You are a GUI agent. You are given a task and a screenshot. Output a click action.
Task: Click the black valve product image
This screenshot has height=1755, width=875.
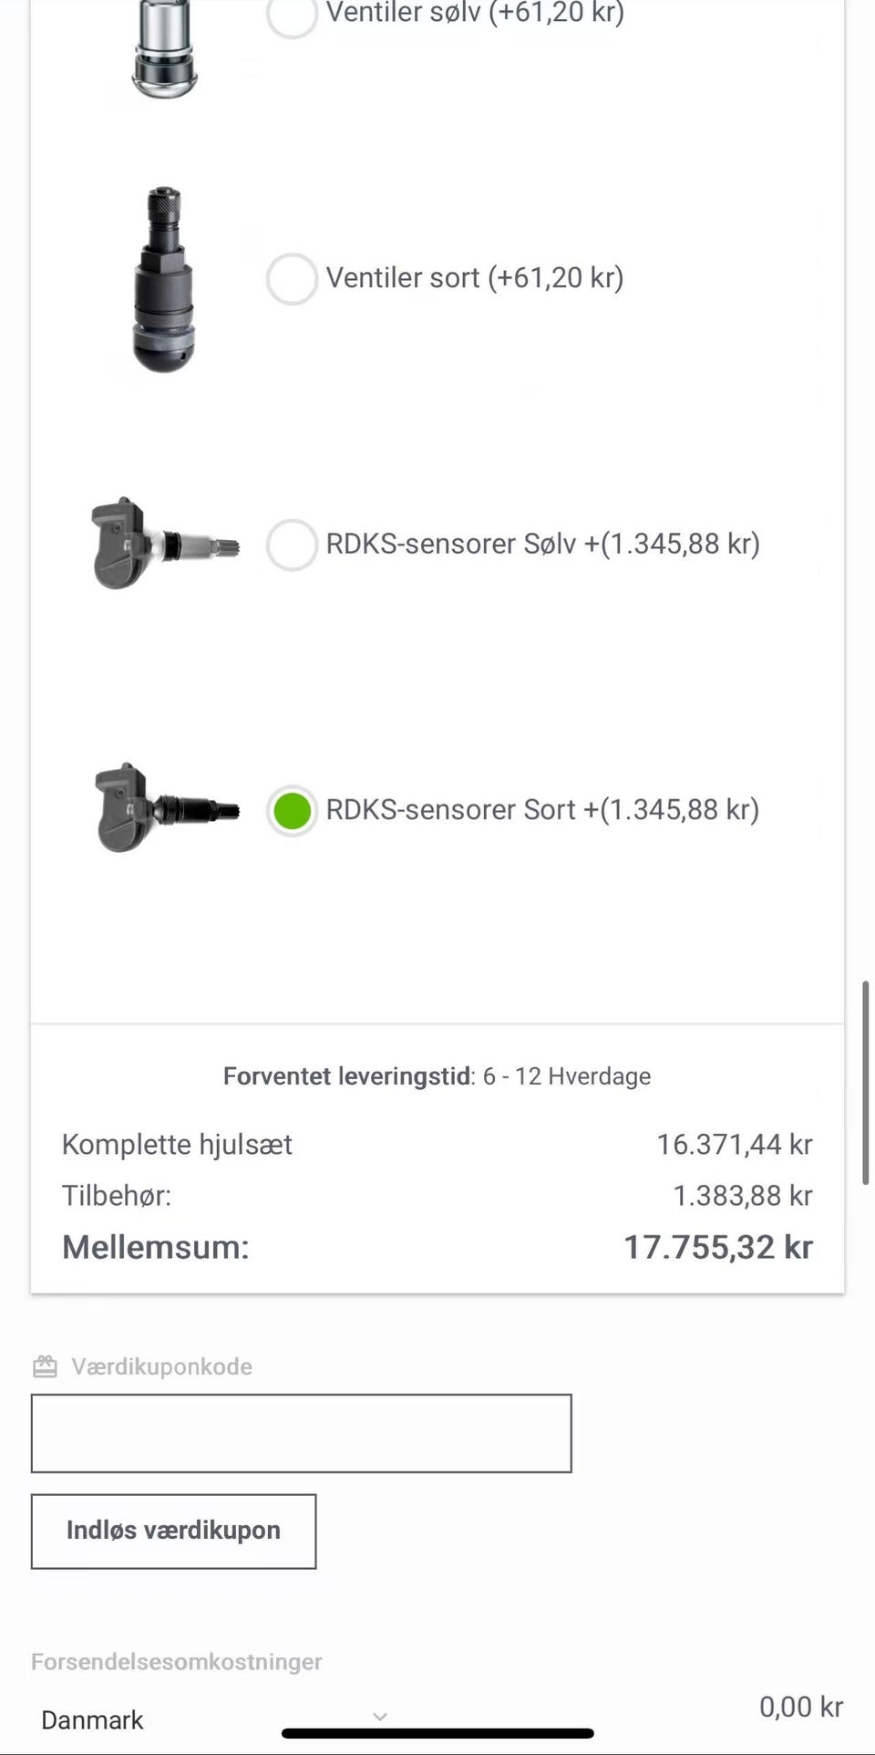pos(165,279)
